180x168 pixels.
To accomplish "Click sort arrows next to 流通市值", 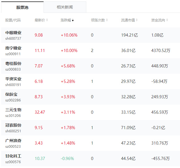I will (x=137, y=20).
